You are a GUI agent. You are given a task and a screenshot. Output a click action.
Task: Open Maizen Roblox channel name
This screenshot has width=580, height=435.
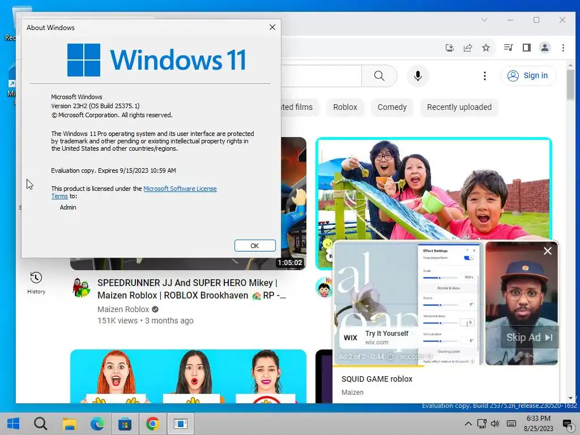click(123, 309)
